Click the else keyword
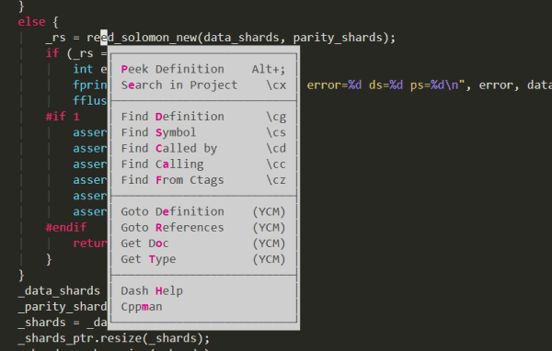Image resolution: width=552 pixels, height=351 pixels. (x=31, y=22)
